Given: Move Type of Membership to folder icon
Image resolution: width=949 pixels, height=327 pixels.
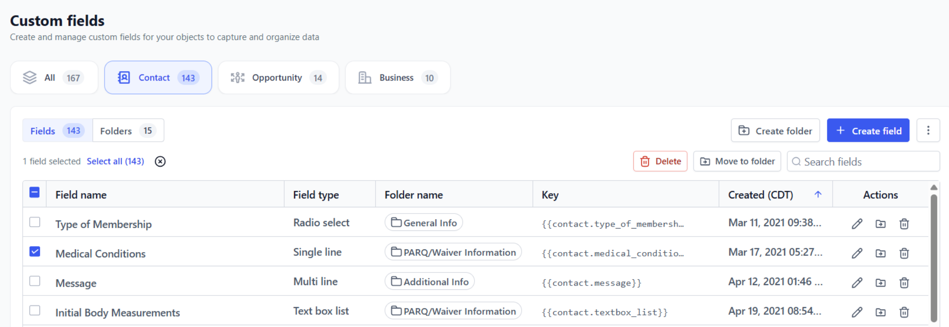Looking at the screenshot, I should click(x=881, y=224).
